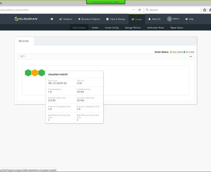Image resolution: width=211 pixels, height=172 pixels.
Task: Open Repair Status subtab
Action: point(177,28)
